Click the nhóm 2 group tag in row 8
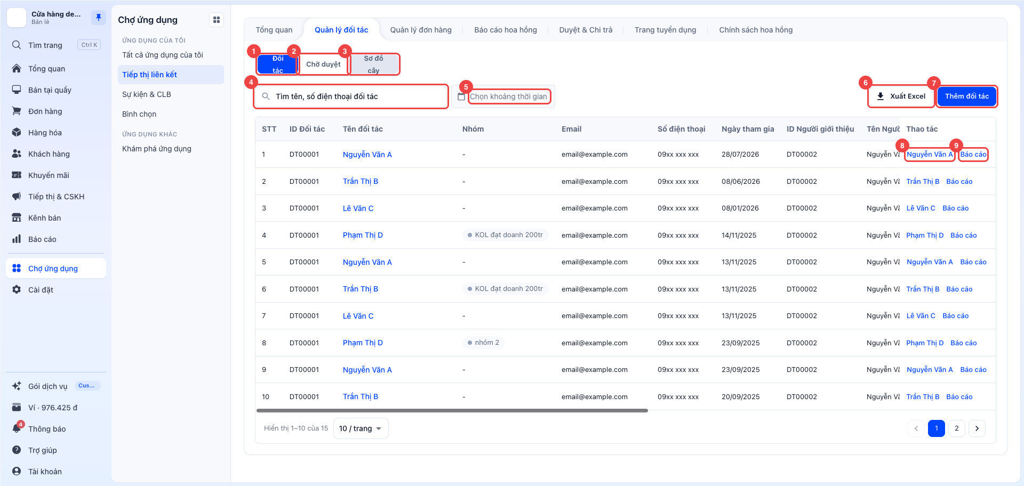Image resolution: width=1024 pixels, height=486 pixels. [483, 343]
